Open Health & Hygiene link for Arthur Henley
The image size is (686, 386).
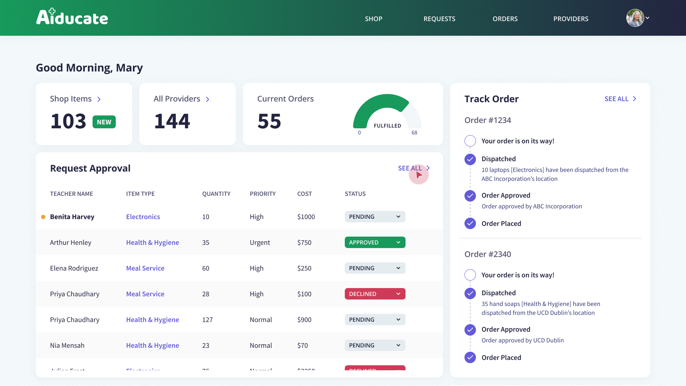click(153, 242)
